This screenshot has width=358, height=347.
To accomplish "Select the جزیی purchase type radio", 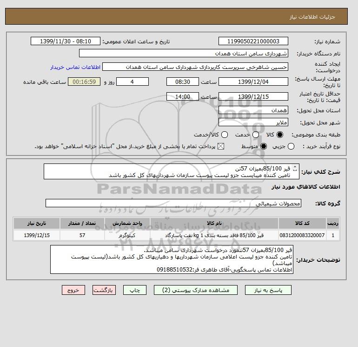I will click(x=291, y=146).
